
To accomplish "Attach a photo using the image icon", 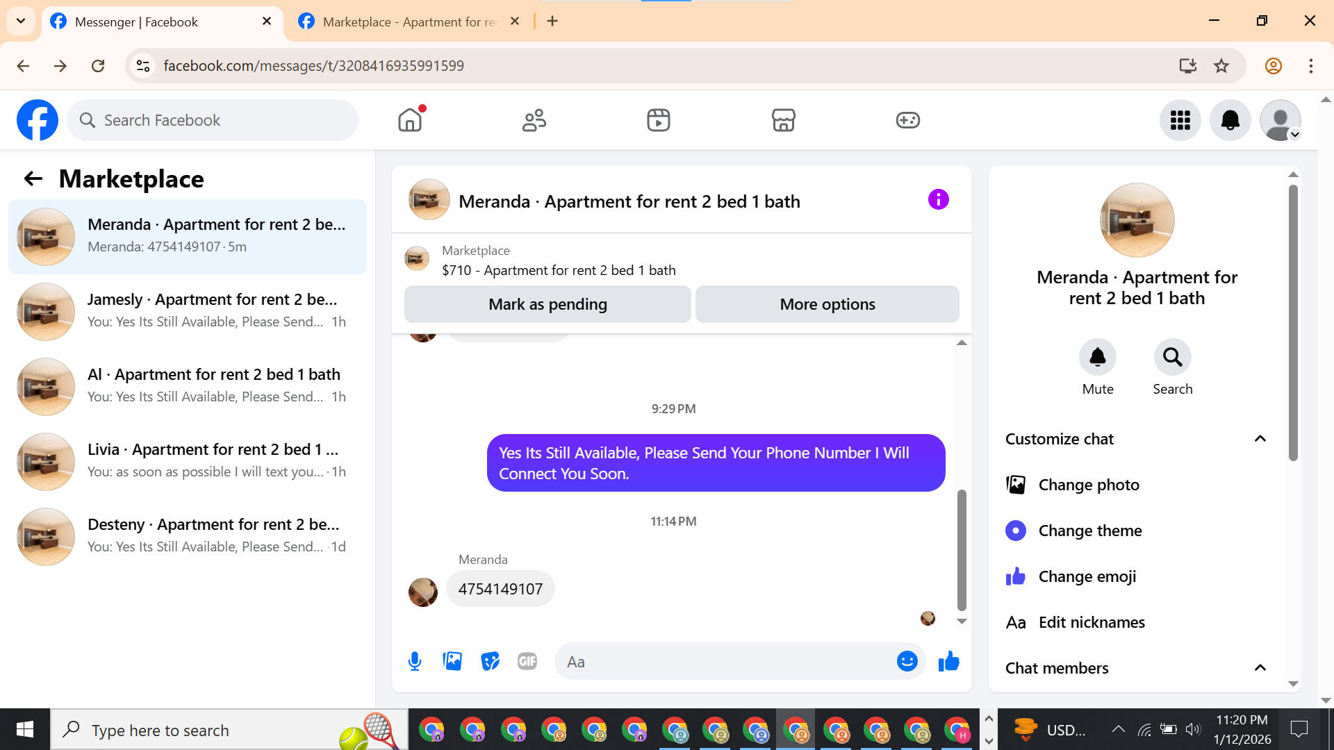I will point(452,661).
